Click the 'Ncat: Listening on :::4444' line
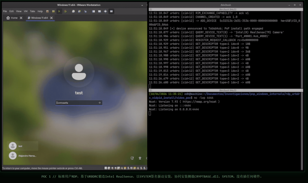308x183 pixels. click(x=170, y=106)
